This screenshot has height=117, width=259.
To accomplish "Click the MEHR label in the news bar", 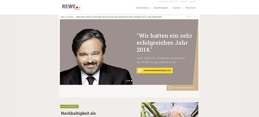I will click(x=189, y=17).
